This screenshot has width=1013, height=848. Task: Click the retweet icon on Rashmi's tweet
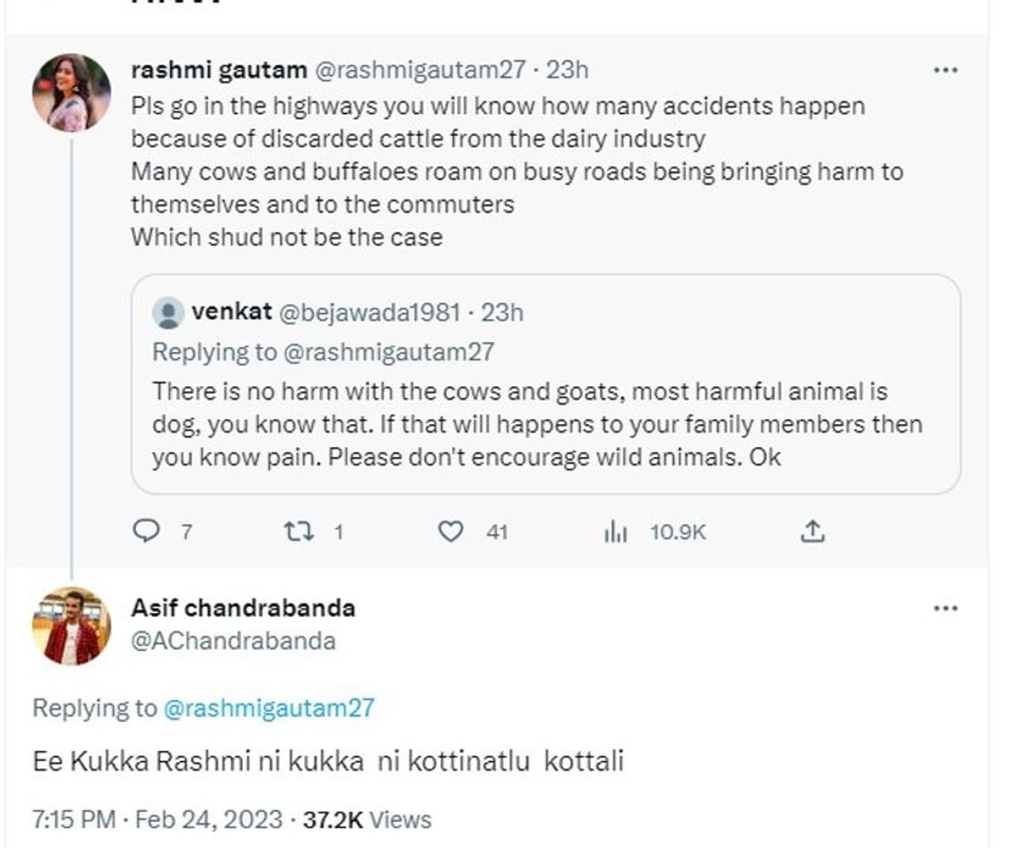298,531
